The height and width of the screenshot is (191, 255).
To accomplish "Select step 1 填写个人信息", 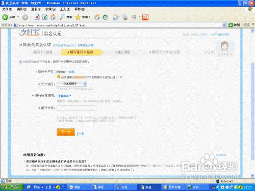I will tap(42, 52).
